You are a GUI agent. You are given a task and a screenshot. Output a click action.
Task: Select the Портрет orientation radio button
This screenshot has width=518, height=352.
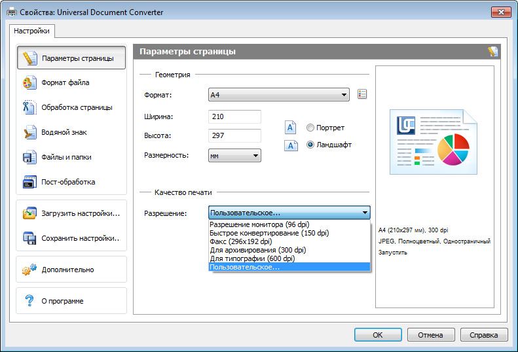click(x=310, y=128)
